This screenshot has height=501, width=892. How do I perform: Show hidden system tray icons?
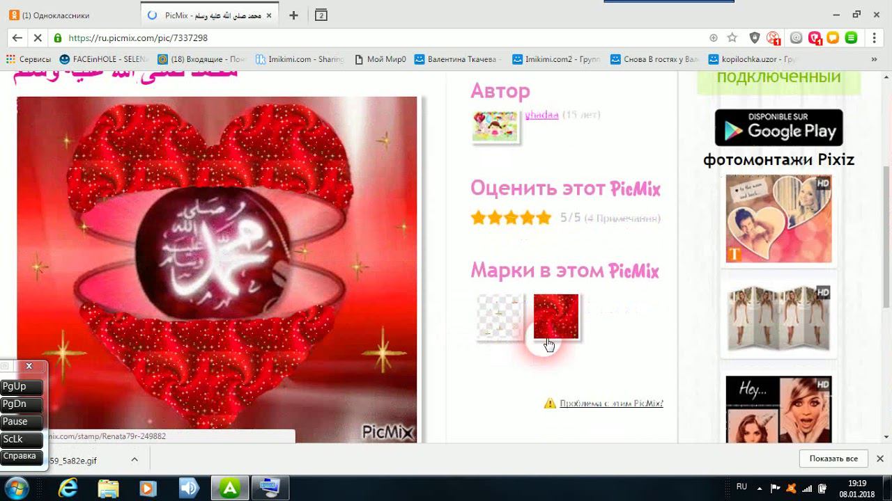point(760,488)
